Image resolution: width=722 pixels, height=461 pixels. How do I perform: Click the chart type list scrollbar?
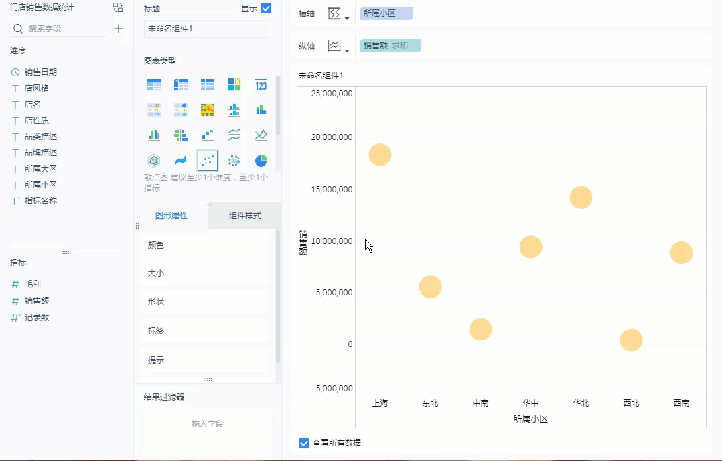(278, 105)
